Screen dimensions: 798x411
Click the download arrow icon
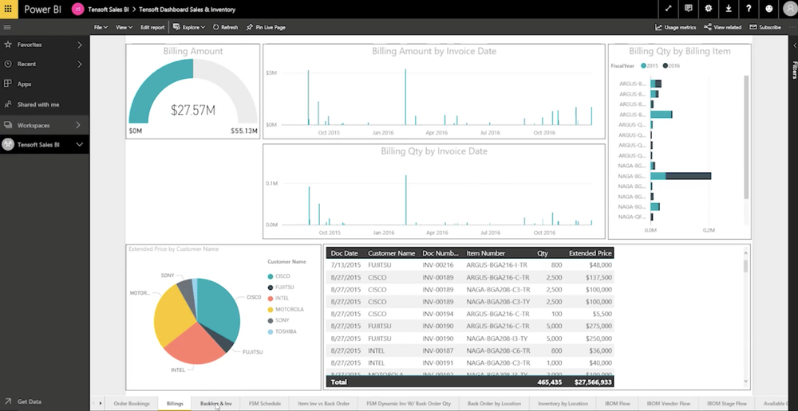tap(729, 9)
